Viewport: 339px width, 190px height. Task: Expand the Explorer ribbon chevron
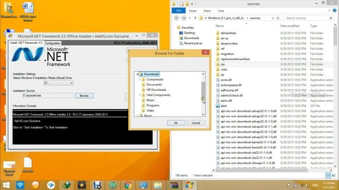329,11
